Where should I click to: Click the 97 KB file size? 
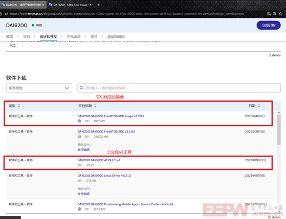90,165
